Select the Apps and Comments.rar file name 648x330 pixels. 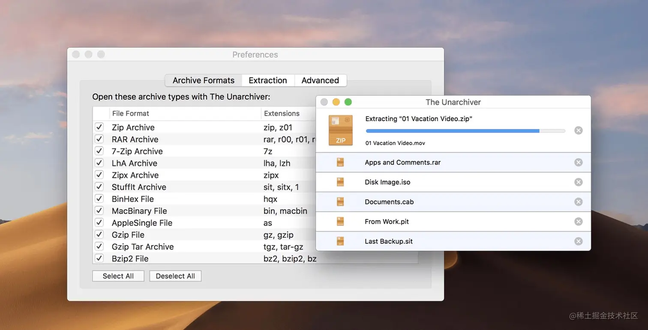click(403, 162)
